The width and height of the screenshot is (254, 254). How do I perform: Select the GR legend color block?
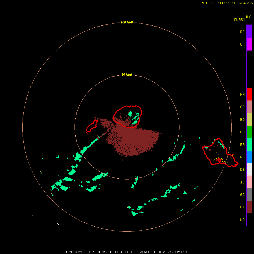[x=249, y=107]
